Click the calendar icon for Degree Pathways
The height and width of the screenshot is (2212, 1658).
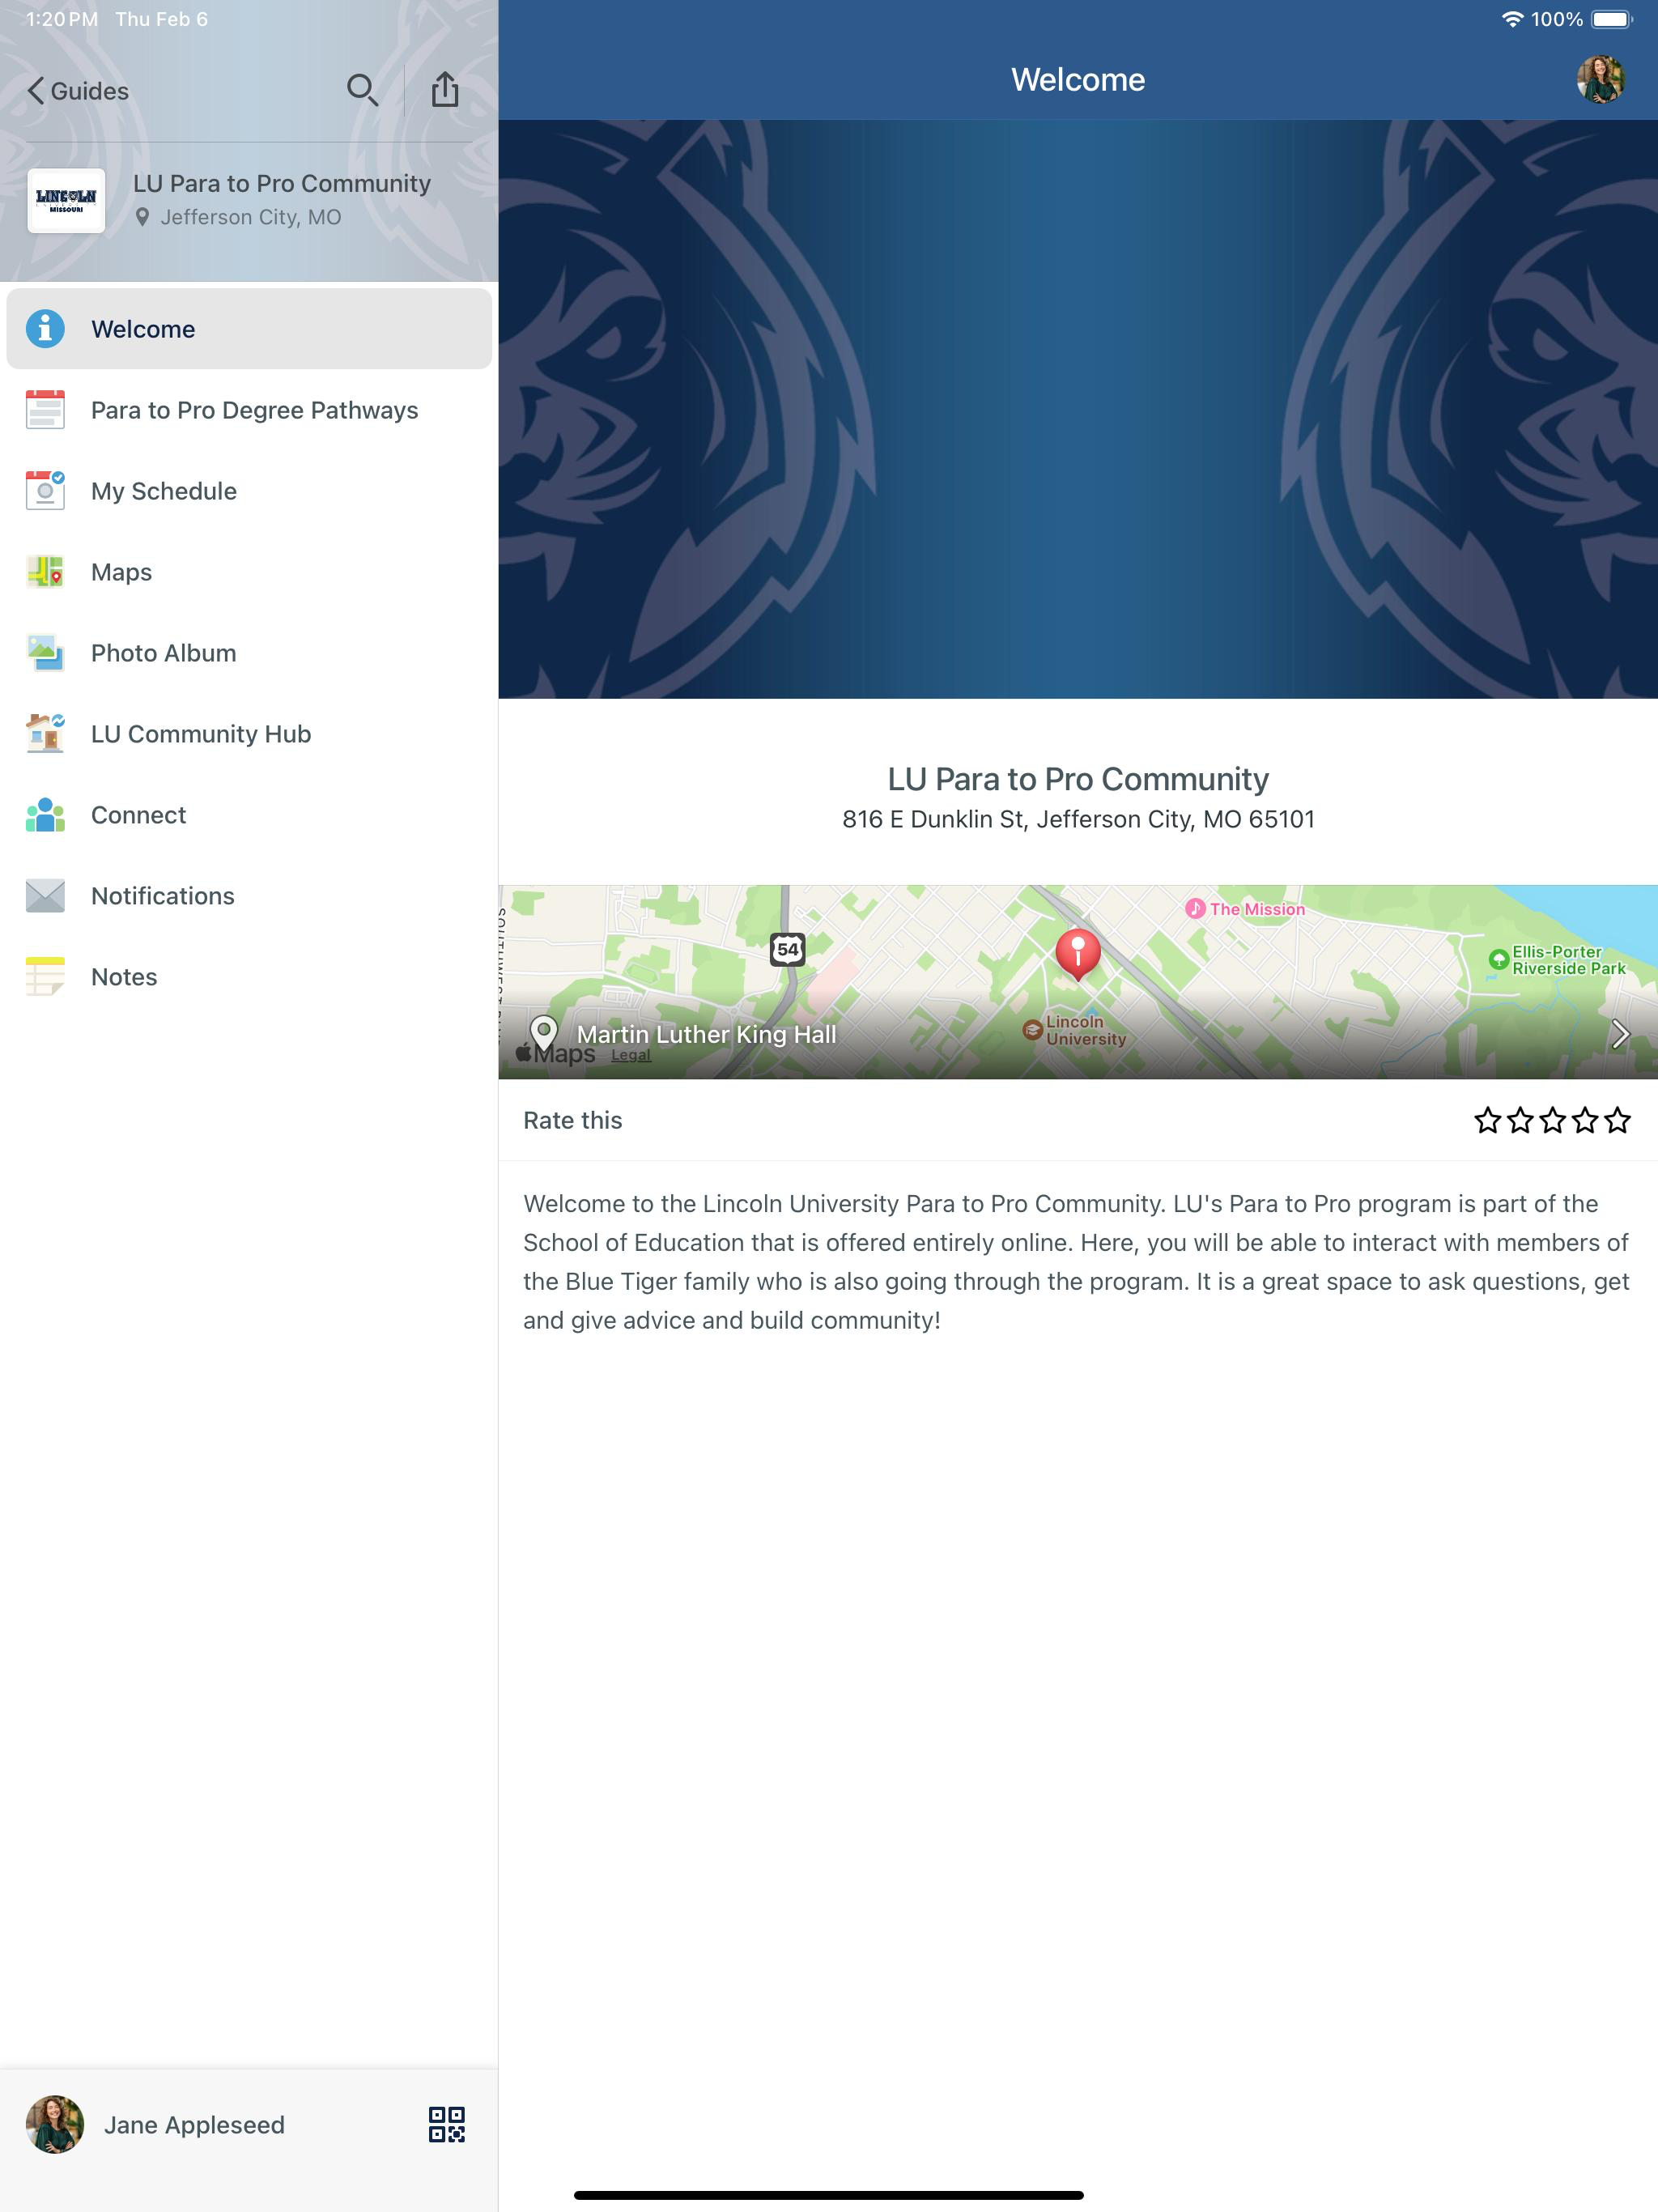click(45, 410)
